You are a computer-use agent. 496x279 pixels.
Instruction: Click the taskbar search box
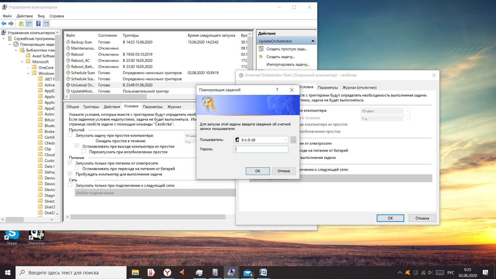pos(71,273)
